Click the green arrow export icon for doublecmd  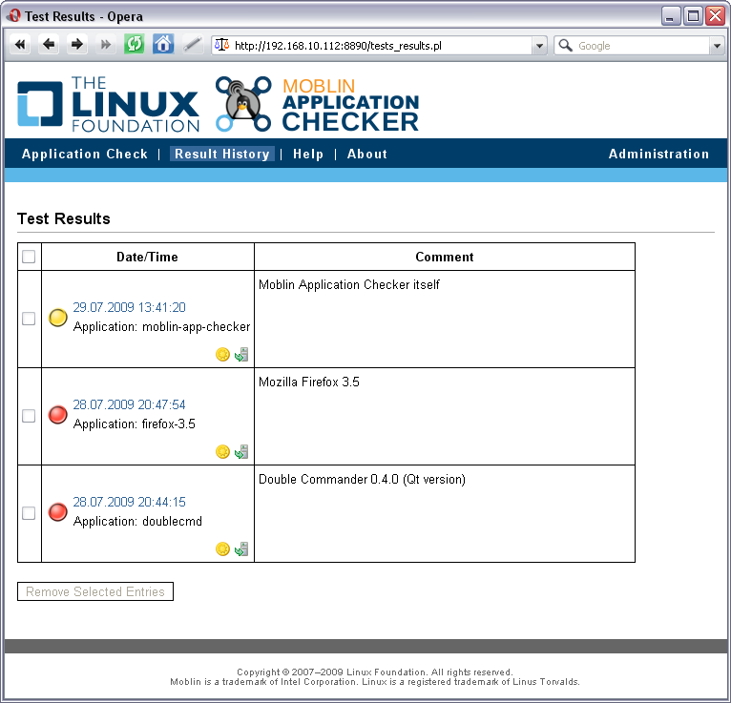click(x=241, y=548)
